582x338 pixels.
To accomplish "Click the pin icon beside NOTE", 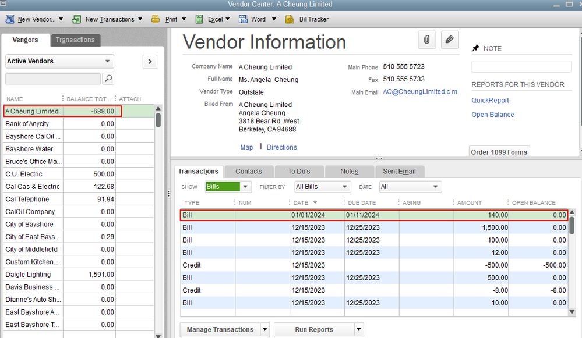I will [x=475, y=48].
